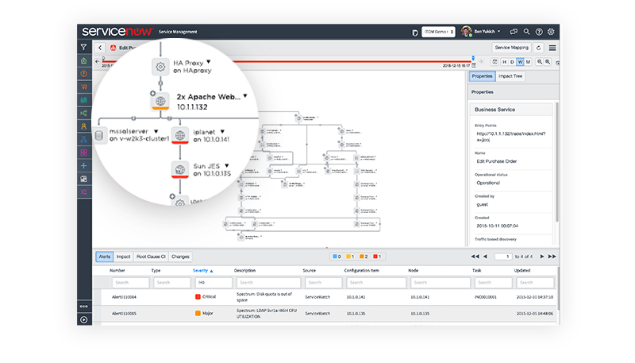This screenshot has width=635, height=363.
Task: Set timeline range to Hour (H)
Action: [504, 62]
